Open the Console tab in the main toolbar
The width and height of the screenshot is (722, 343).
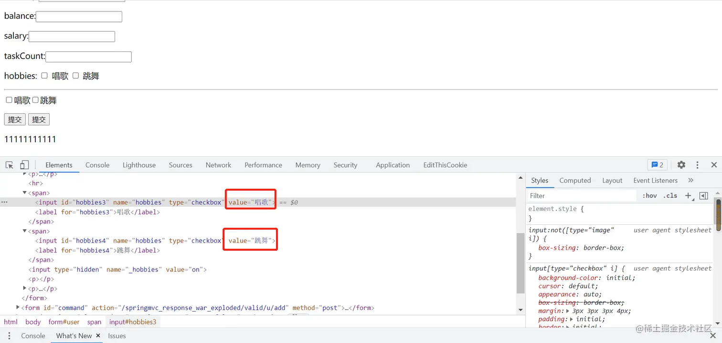97,165
